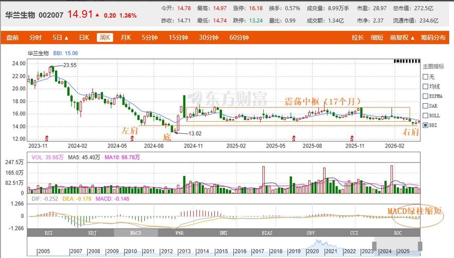Click the S marker near 2025-05
The image size is (454, 258).
click(294, 138)
